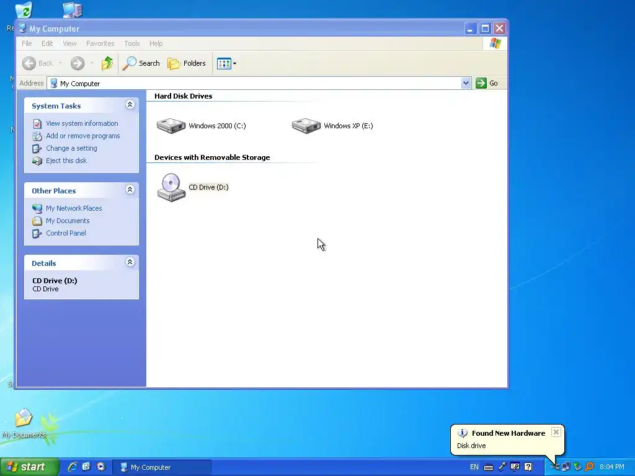Click the language bar help icon

click(x=528, y=467)
